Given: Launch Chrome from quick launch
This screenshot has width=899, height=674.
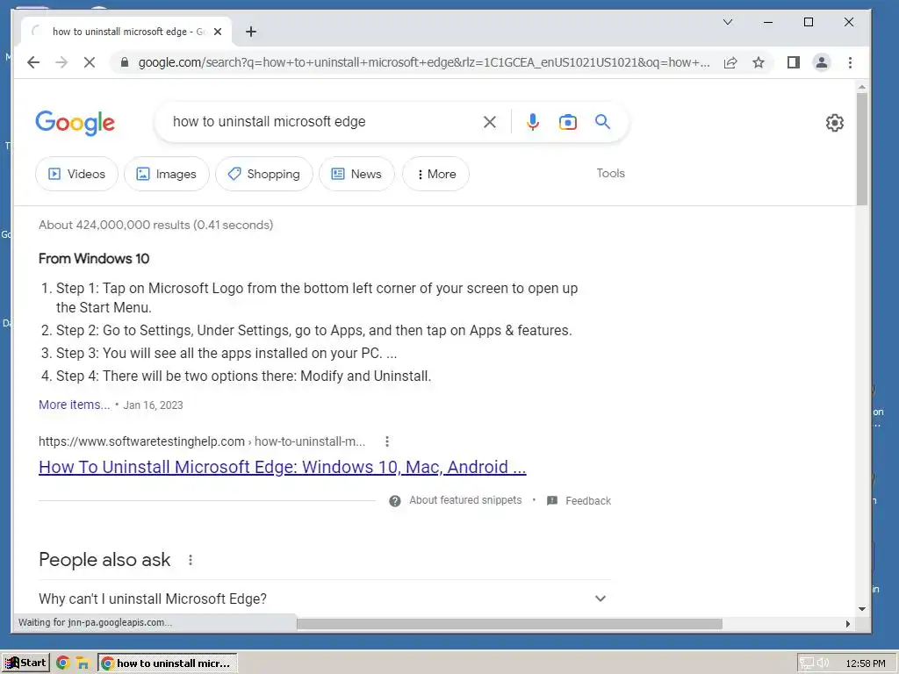Looking at the screenshot, I should click(x=63, y=663).
